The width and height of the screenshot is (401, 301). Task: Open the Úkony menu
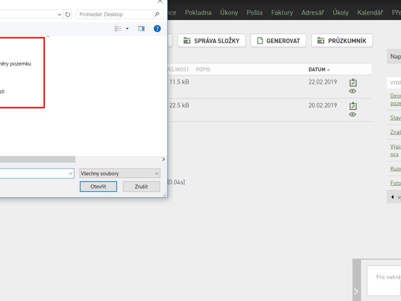click(x=229, y=12)
